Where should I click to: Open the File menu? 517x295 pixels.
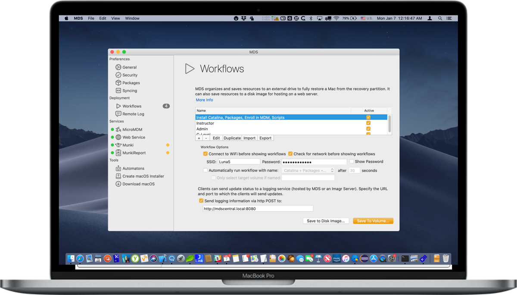tap(91, 19)
